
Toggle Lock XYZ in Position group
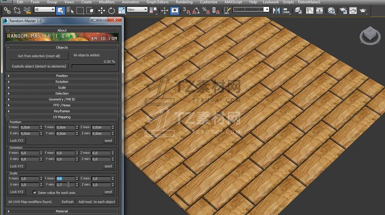(17, 141)
